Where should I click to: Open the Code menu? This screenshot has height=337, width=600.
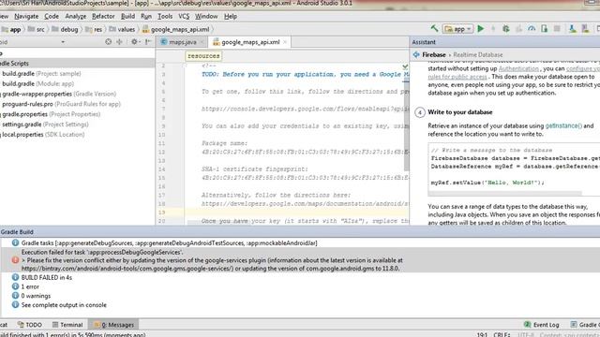(52, 17)
